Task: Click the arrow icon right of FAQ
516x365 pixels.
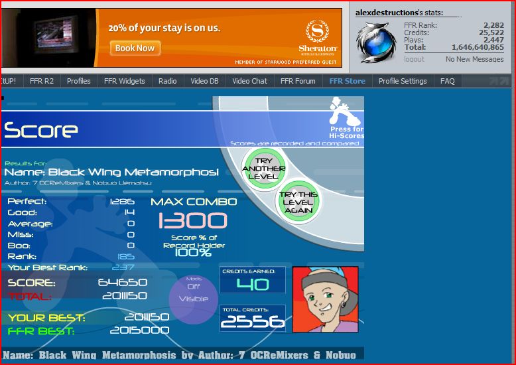Action: [x=499, y=81]
